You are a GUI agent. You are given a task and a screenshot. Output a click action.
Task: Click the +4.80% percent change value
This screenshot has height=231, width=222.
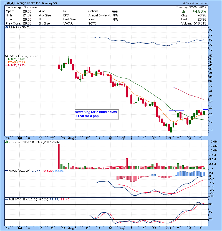(199, 11)
